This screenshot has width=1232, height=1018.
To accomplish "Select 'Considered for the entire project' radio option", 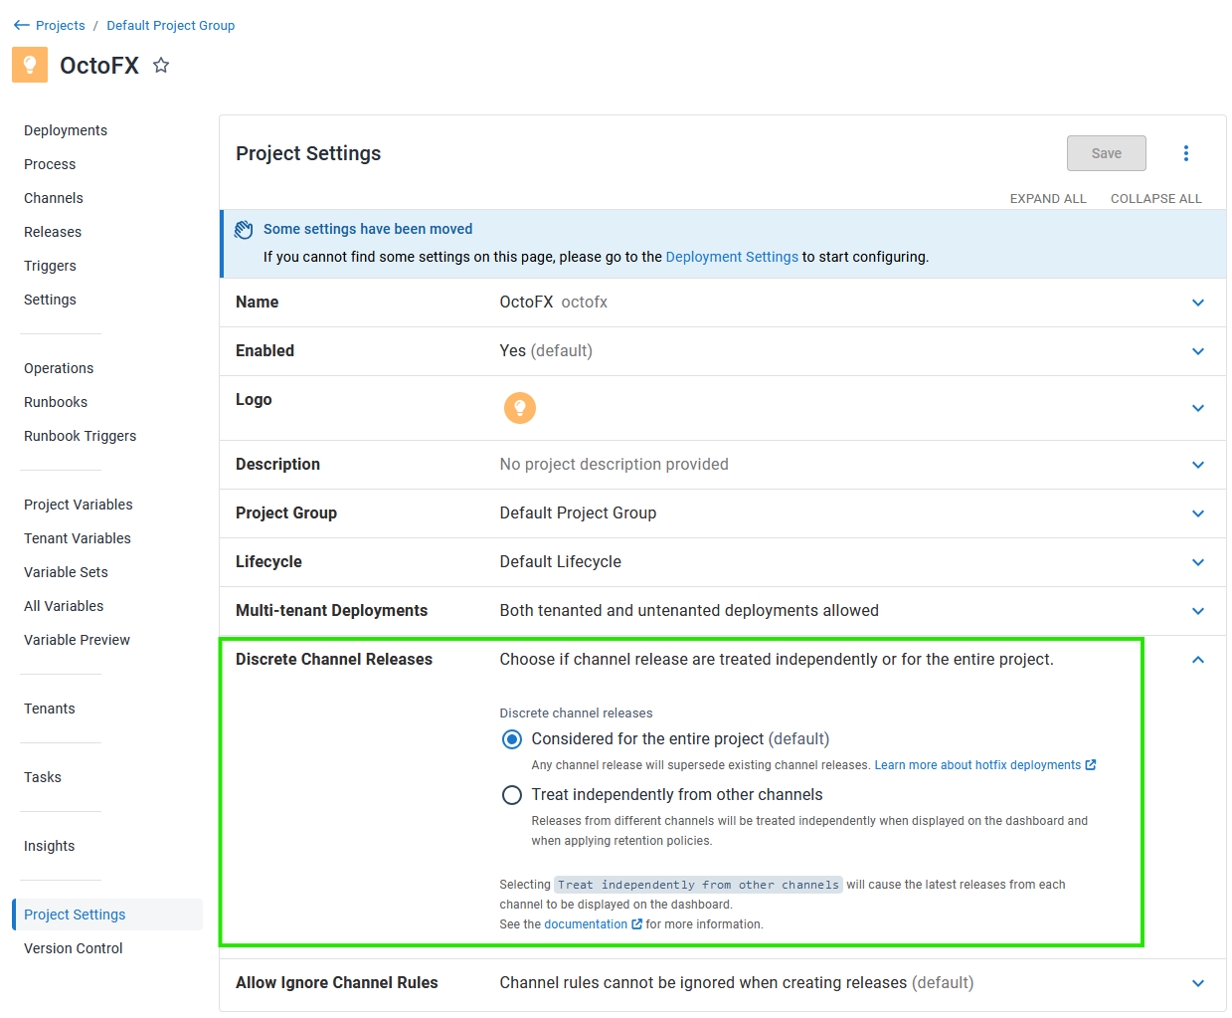I will click(512, 739).
